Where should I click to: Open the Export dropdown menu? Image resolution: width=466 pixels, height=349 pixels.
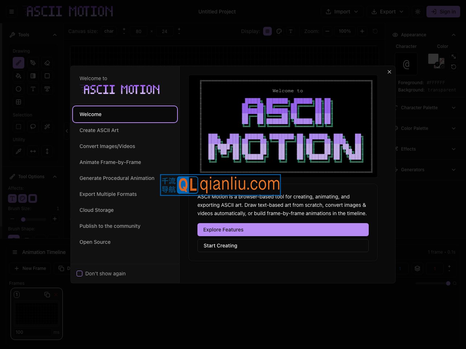coord(388,12)
